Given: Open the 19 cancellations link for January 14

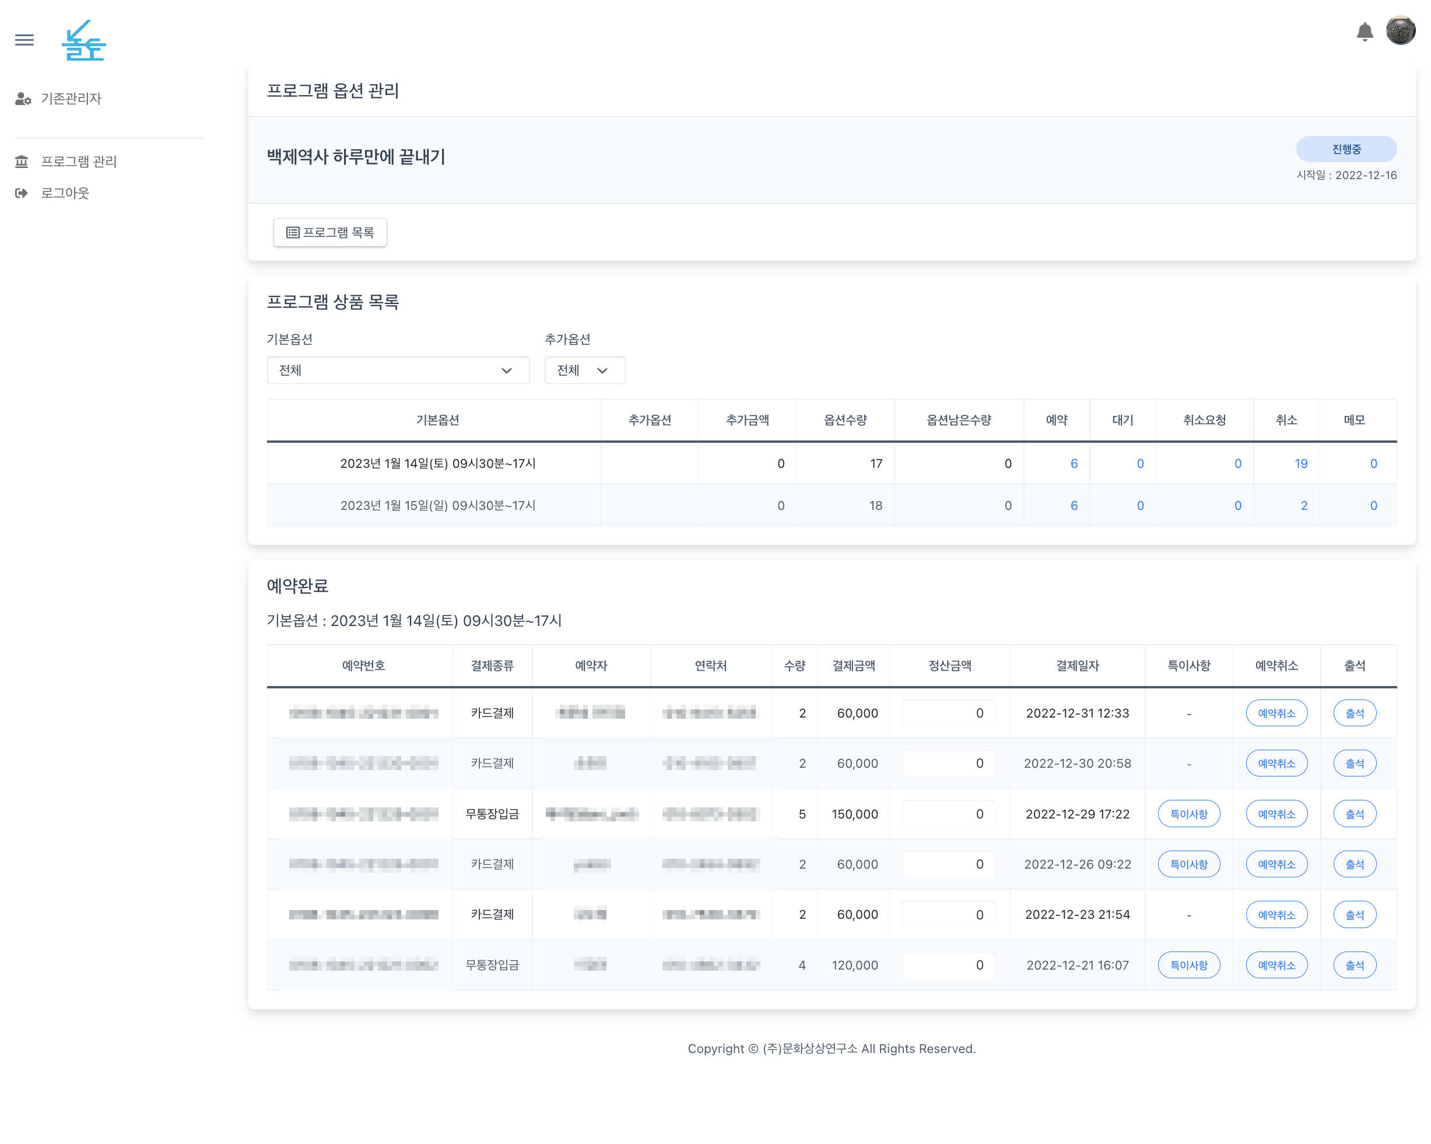Looking at the screenshot, I should click(x=1300, y=463).
